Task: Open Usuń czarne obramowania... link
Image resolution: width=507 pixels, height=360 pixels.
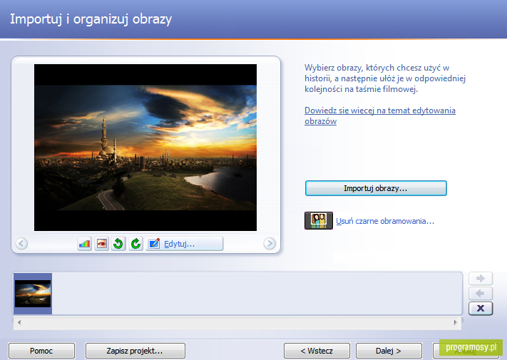Action: [x=385, y=222]
